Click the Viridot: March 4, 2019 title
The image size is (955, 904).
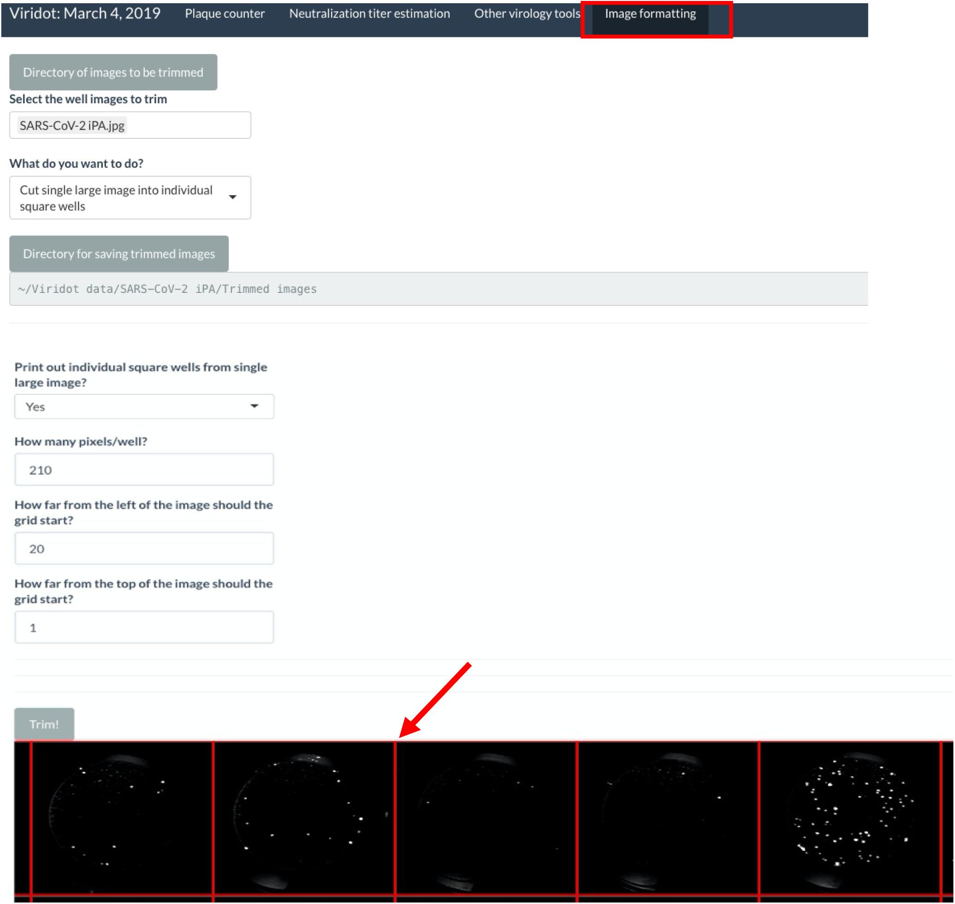(85, 13)
